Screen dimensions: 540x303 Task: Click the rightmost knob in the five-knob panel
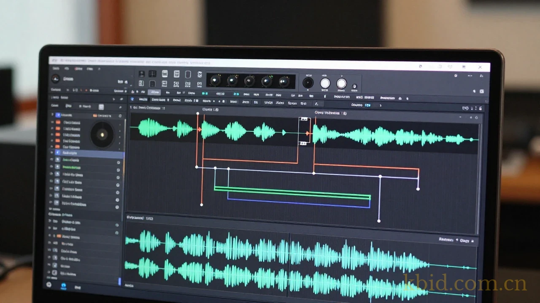pyautogui.click(x=284, y=82)
